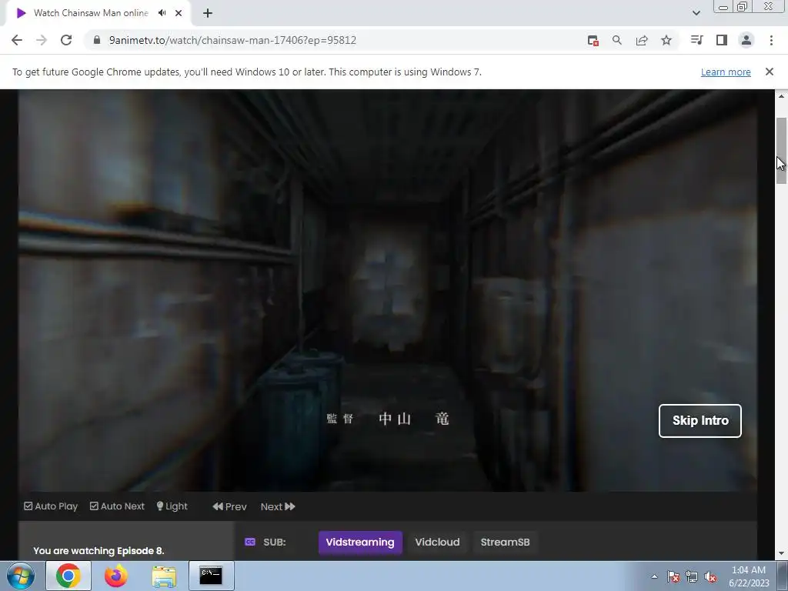The width and height of the screenshot is (788, 591).
Task: Click the Chrome taskbar icon
Action: click(68, 576)
